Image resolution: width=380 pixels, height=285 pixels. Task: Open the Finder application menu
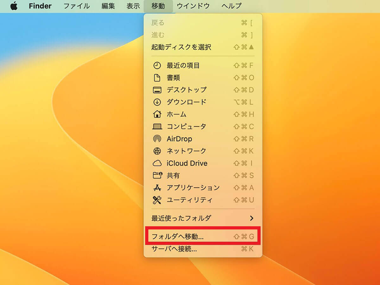point(40,6)
